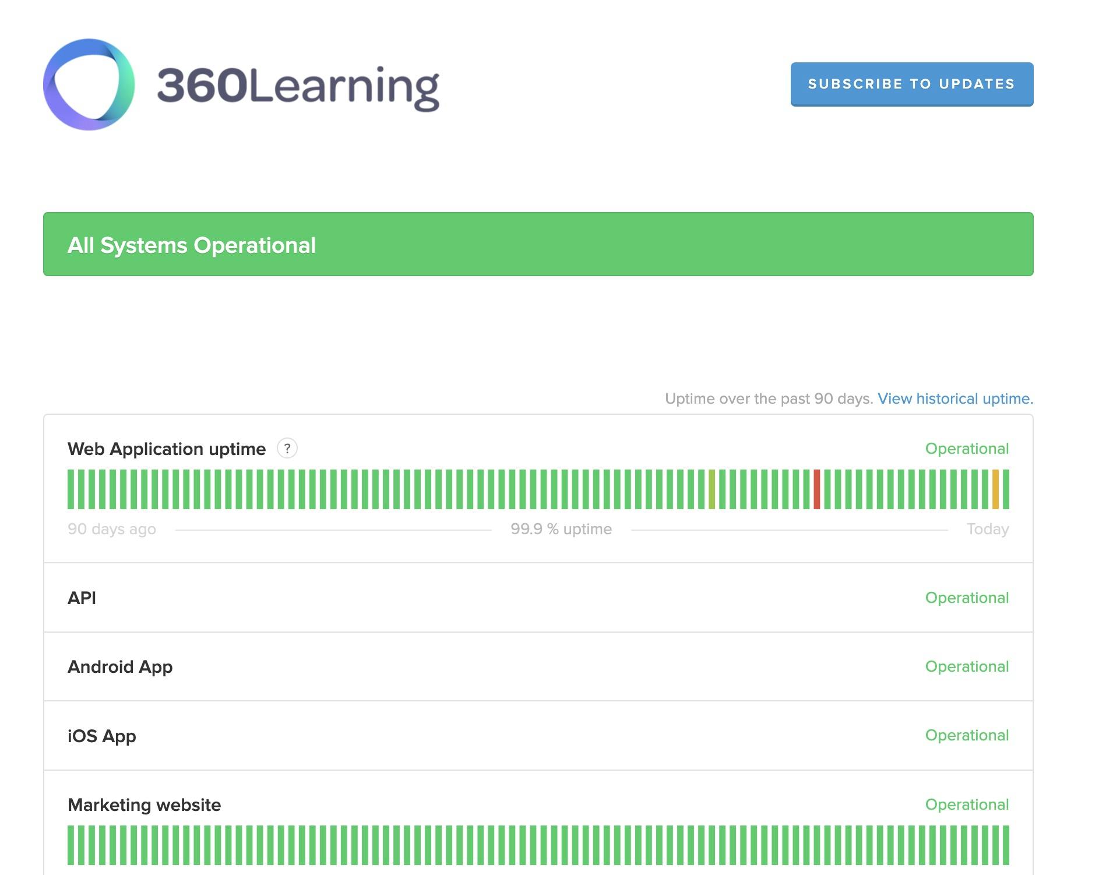This screenshot has height=875, width=1120.
Task: Click the Operational status for iOS App
Action: pyautogui.click(x=967, y=735)
